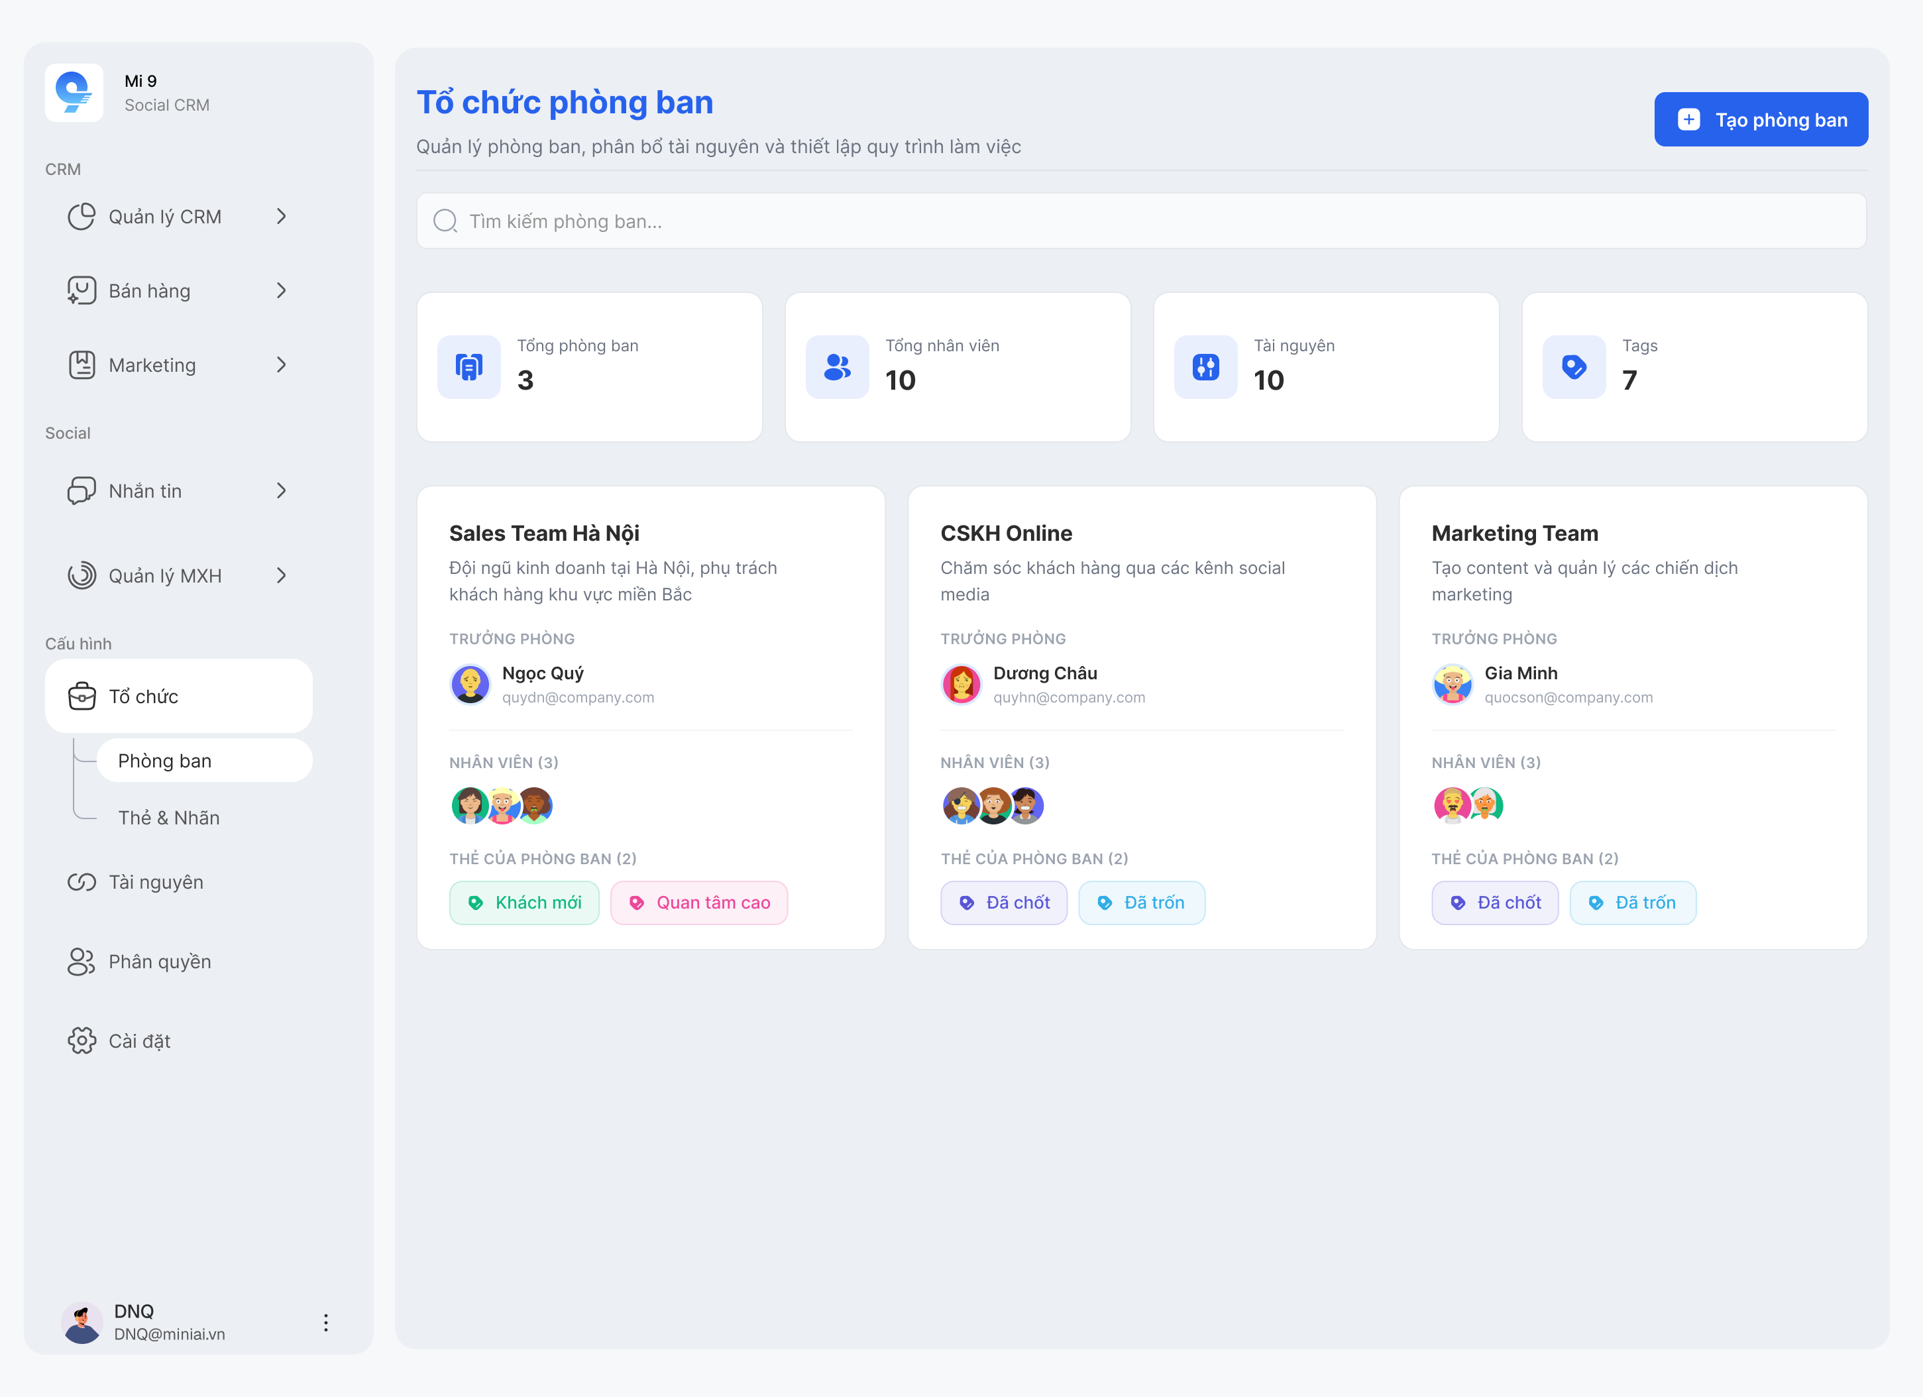Click the Mi 9 Social CRM logo
Image resolution: width=1923 pixels, height=1397 pixels.
[x=74, y=93]
